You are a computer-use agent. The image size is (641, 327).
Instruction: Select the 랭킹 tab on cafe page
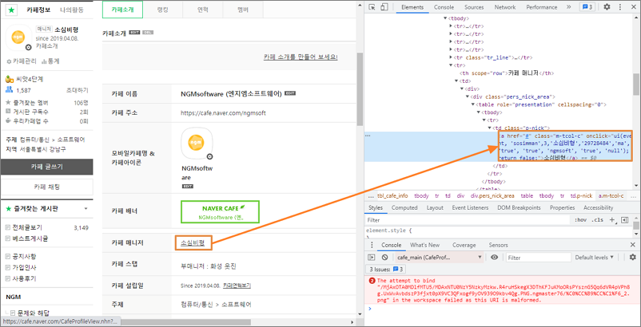tap(163, 10)
